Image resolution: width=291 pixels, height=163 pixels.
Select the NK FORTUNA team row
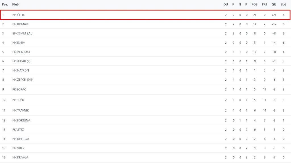pos(145,120)
